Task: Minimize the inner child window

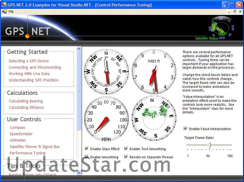Action: [x=229, y=12]
